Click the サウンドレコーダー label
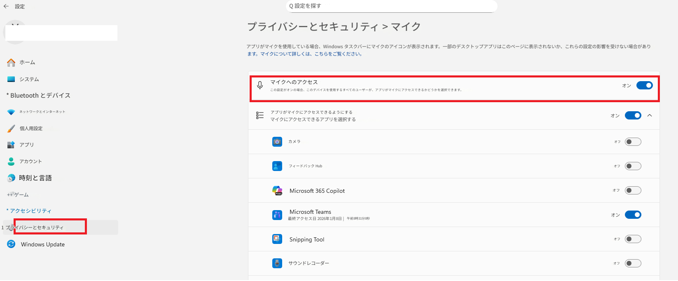 [x=309, y=263]
